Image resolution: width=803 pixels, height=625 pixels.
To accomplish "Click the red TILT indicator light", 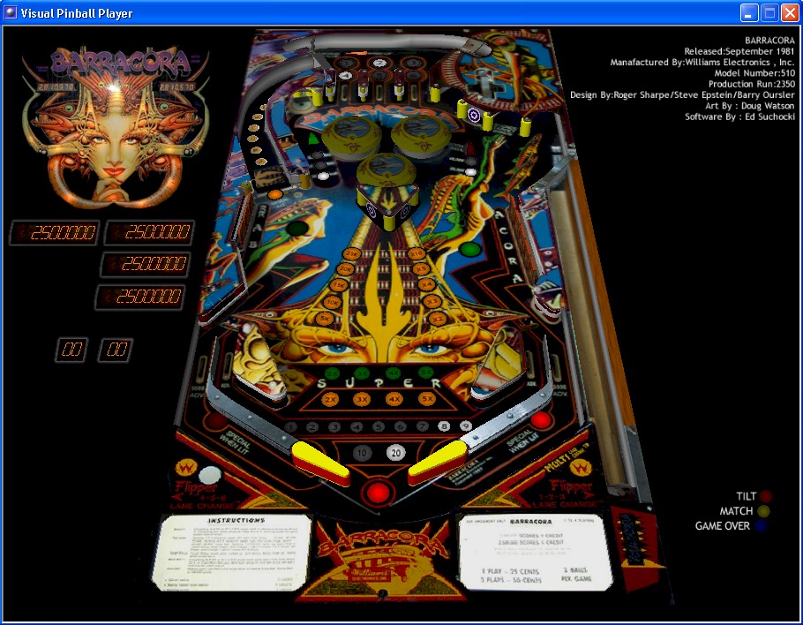I will 765,496.
